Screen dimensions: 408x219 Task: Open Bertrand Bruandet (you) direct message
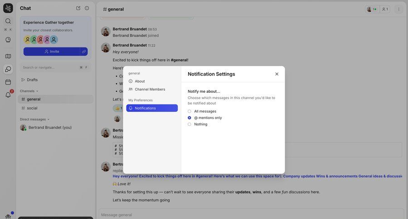[x=55, y=128]
